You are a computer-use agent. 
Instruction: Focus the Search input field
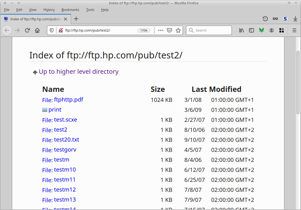tap(212, 30)
